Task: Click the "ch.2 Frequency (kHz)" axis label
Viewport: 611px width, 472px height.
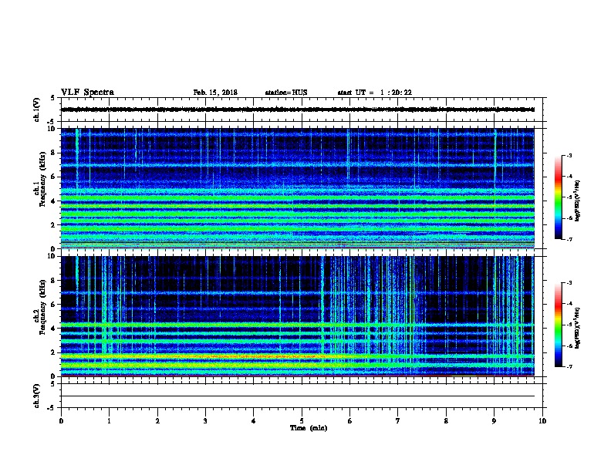Action: click(40, 307)
